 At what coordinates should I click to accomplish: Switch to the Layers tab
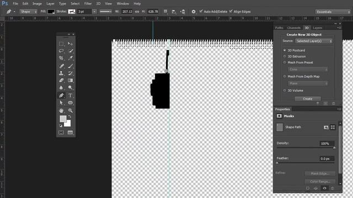(x=318, y=28)
